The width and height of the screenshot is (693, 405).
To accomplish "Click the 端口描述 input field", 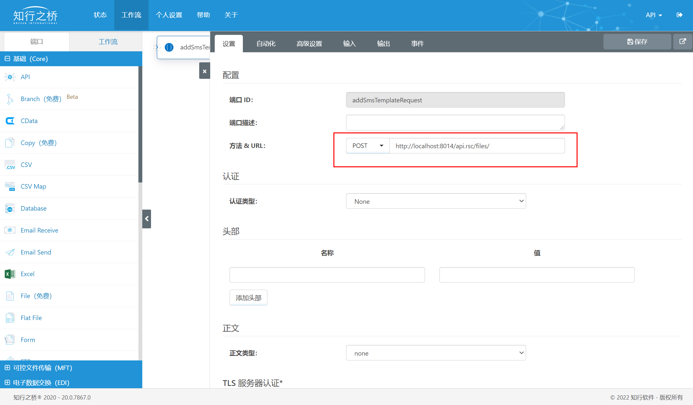I will coord(456,122).
